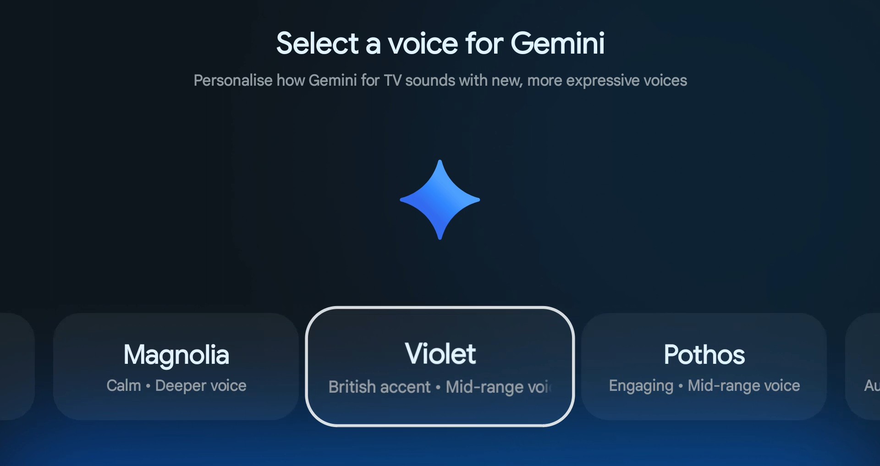This screenshot has width=880, height=466.
Task: Click the "Engaging" text under Pothos
Action: pos(641,386)
